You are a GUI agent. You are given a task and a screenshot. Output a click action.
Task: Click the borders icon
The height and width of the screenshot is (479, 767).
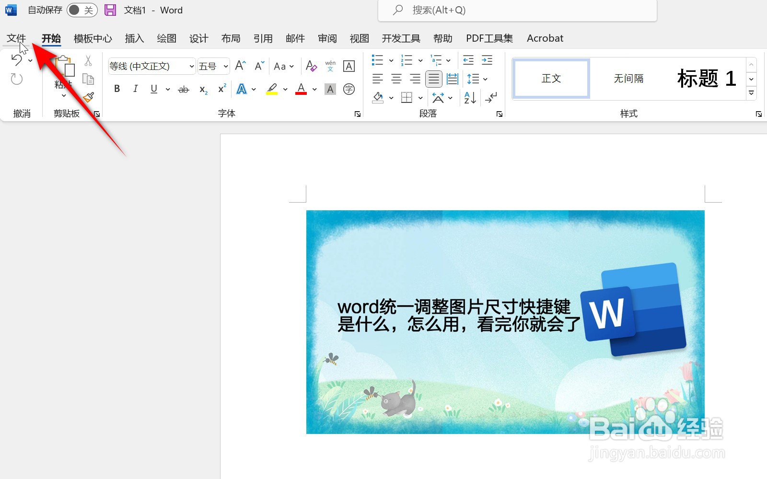(x=407, y=98)
